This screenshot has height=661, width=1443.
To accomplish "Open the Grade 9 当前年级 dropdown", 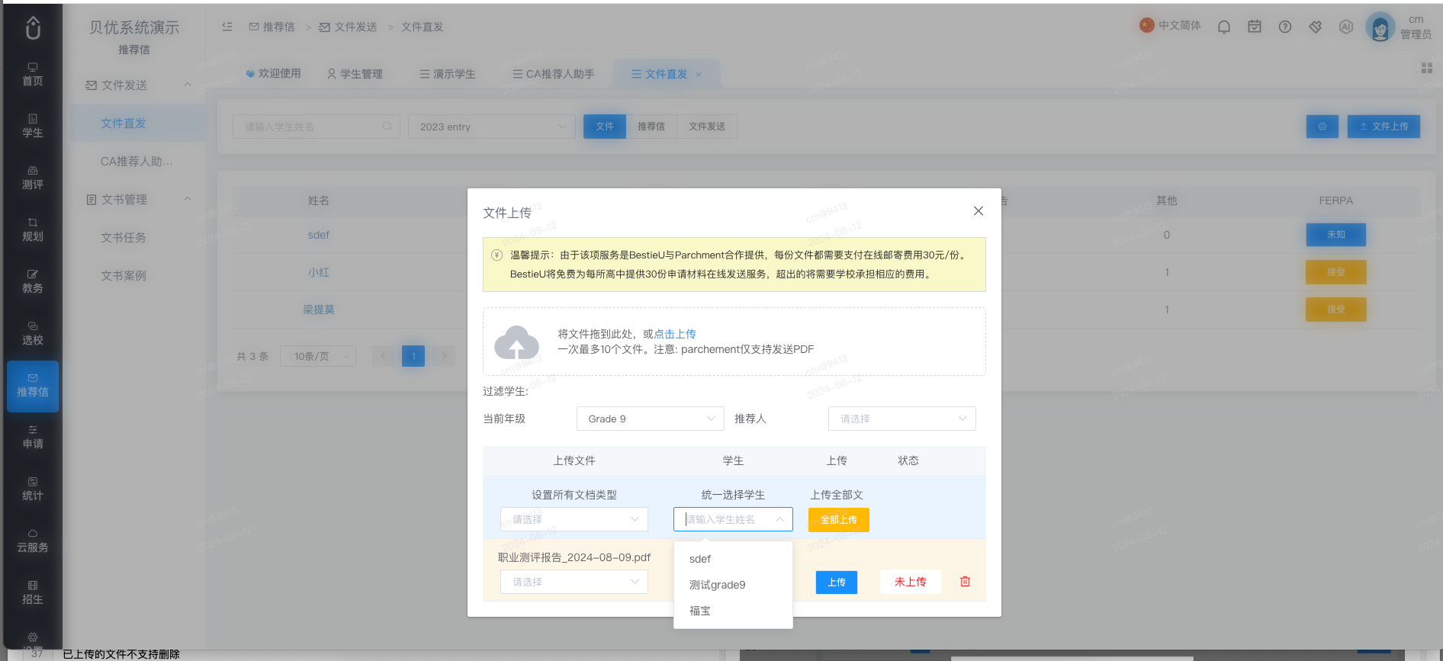I will pos(650,419).
